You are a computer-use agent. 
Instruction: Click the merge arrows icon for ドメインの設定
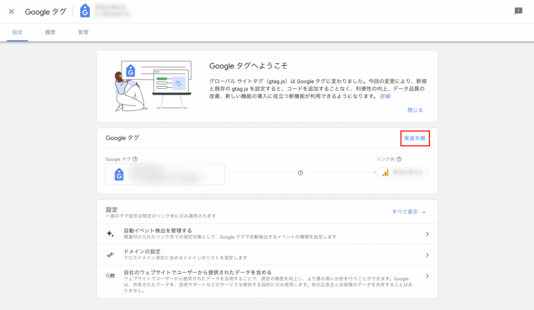[x=110, y=255]
